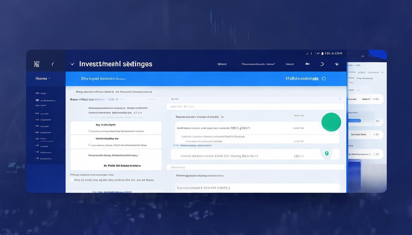Viewport: 412px width, 235px height.
Task: Click the diamond icon at header's right end
Action: click(337, 64)
